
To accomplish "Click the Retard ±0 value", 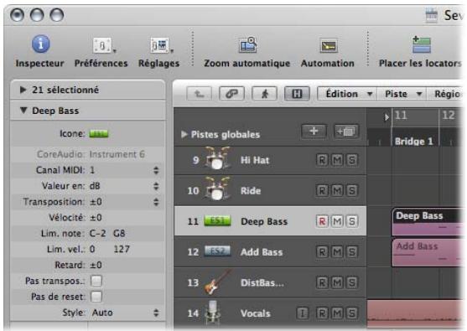I will tap(96, 265).
